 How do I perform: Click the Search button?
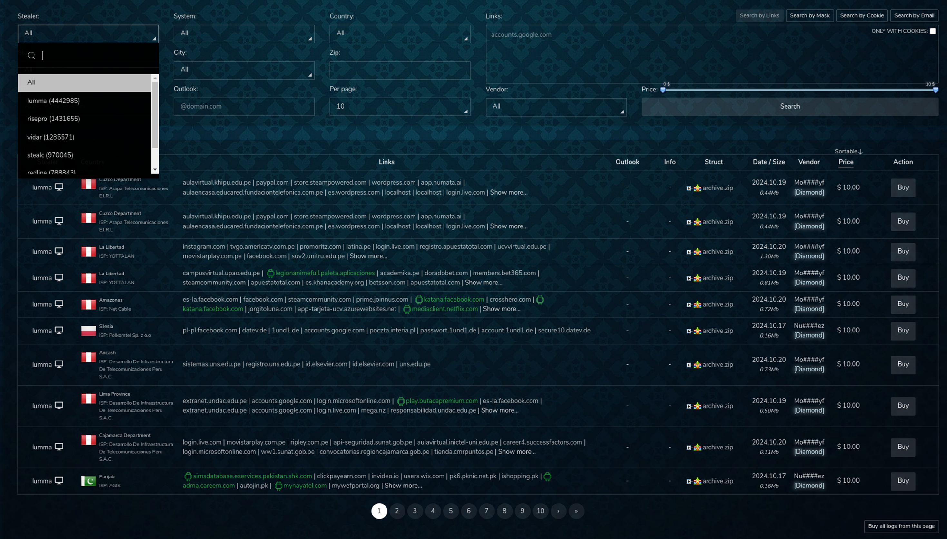790,107
